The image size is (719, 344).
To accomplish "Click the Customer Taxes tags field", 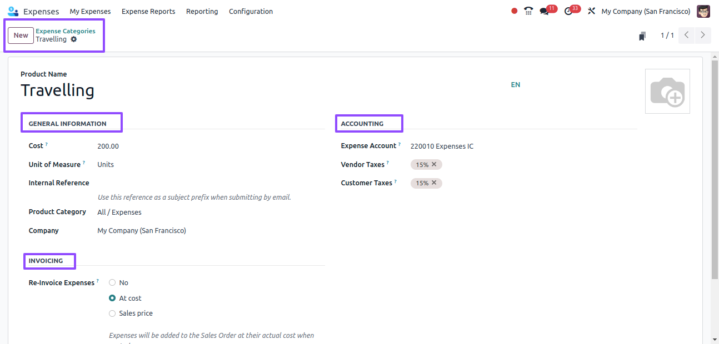I will click(x=523, y=183).
